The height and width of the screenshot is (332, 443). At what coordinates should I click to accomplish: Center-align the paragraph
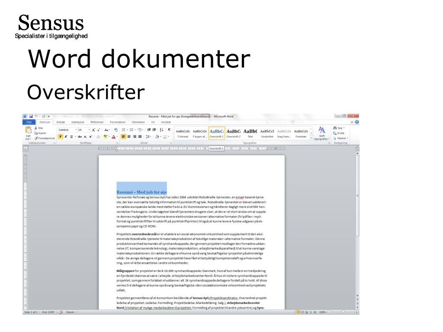(x=129, y=137)
